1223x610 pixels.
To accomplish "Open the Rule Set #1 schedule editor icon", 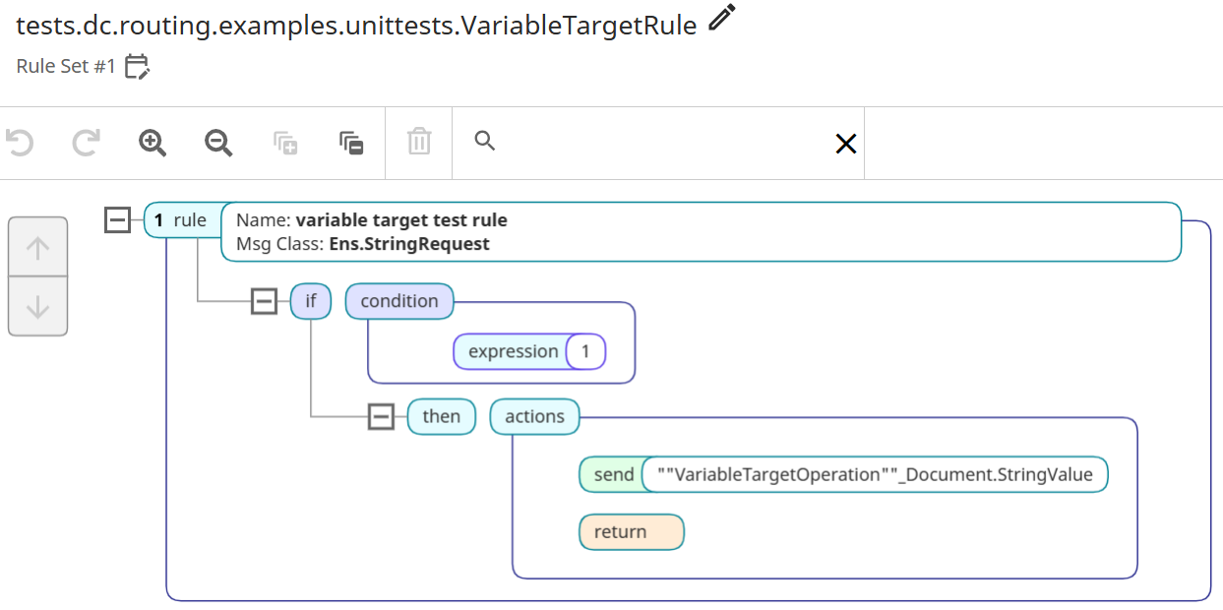I will pyautogui.click(x=137, y=67).
